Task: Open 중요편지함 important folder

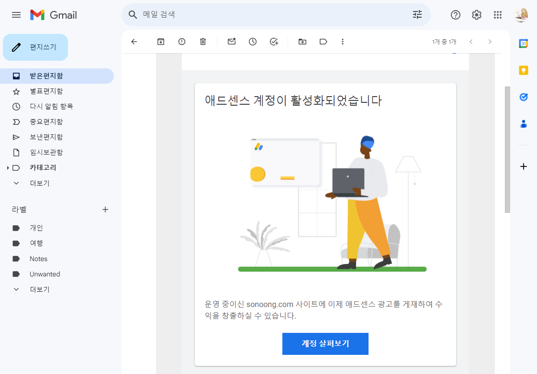Action: (x=57, y=122)
